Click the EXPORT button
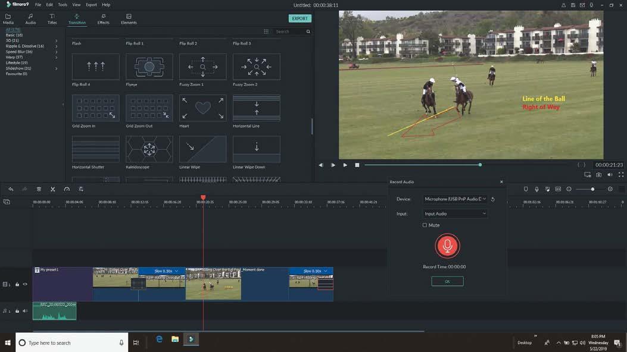The width and height of the screenshot is (627, 352). tap(300, 18)
